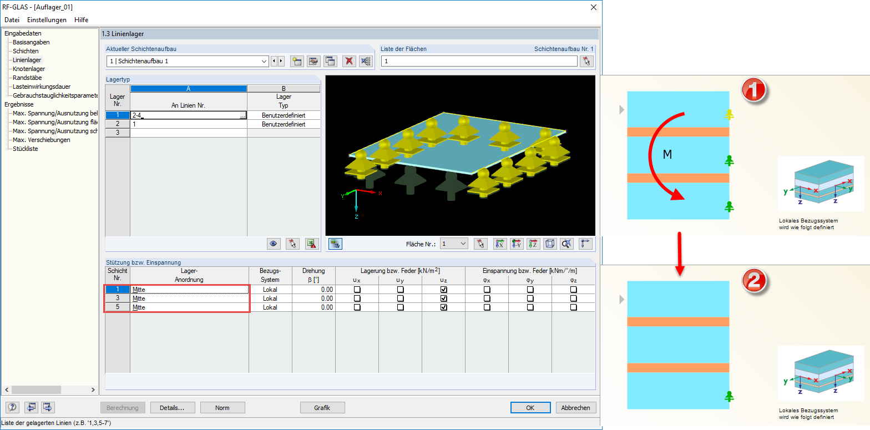Open the help question-mark icon

12,407
